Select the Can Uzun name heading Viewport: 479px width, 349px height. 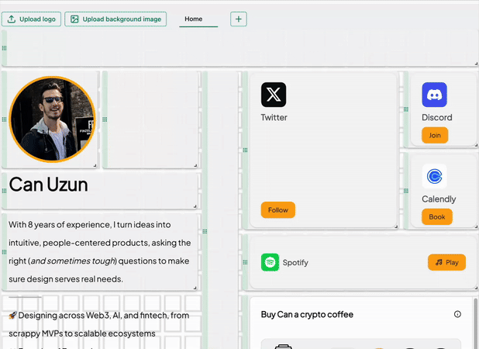point(48,185)
